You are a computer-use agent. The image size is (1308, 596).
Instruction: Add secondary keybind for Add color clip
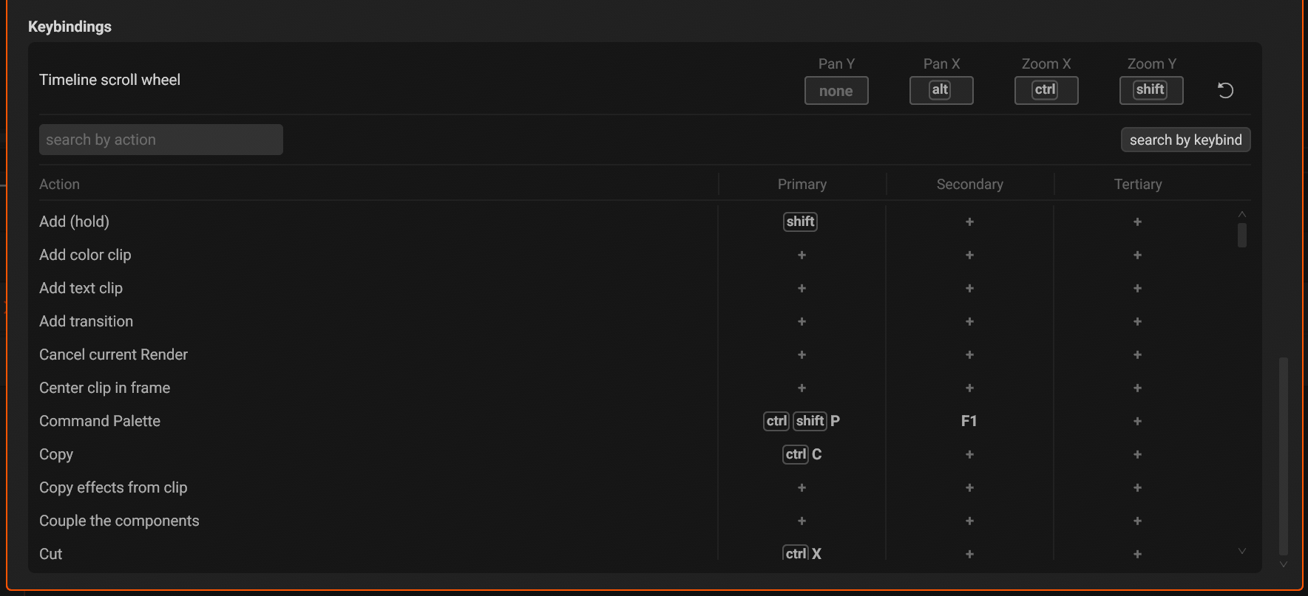click(x=969, y=255)
